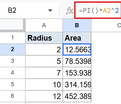This screenshot has height=104, width=121.
Task: Open the Name box dropdown arrow
Action: pyautogui.click(x=50, y=11)
